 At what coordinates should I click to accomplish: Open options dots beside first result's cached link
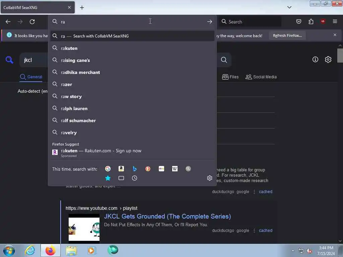pos(254,192)
